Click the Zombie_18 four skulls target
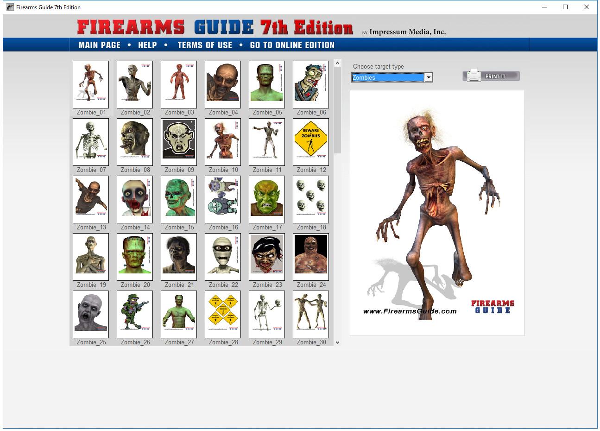This screenshot has width=600, height=431. click(x=311, y=199)
